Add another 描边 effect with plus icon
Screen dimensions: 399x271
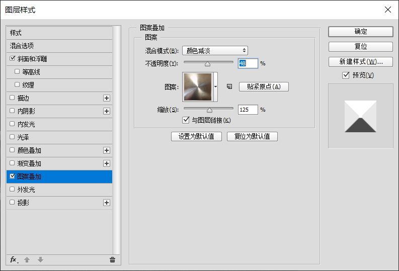(107, 98)
